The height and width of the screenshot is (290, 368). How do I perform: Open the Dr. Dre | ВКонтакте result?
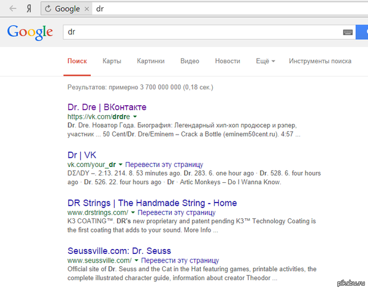[107, 107]
